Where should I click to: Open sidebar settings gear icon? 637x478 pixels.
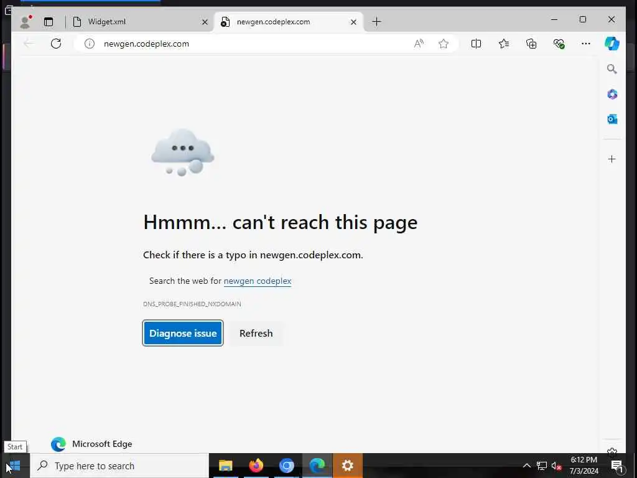point(612,451)
